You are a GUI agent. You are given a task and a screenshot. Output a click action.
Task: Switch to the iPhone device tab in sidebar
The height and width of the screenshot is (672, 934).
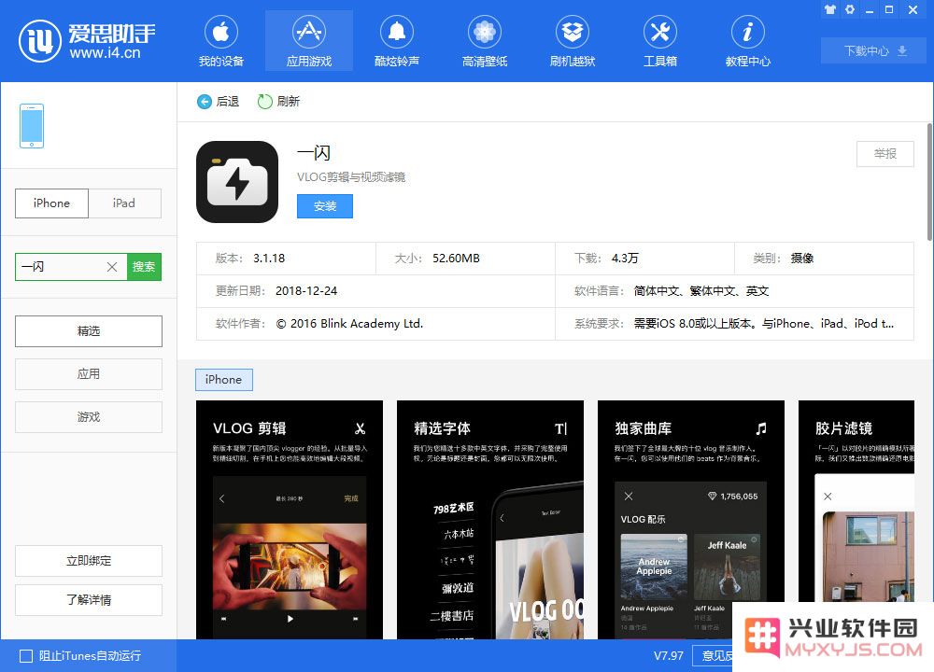coord(51,203)
